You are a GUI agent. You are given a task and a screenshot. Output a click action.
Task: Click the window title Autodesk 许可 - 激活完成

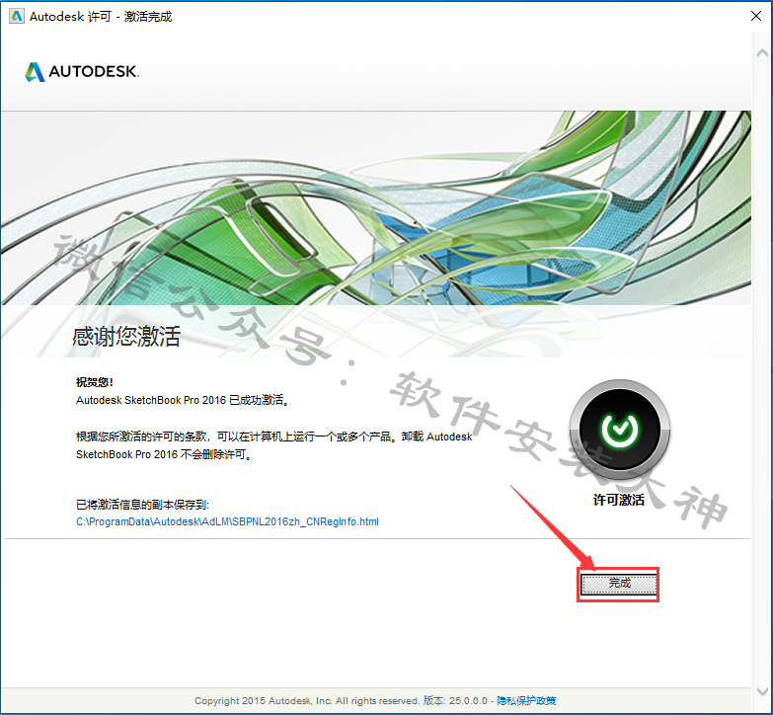[101, 17]
